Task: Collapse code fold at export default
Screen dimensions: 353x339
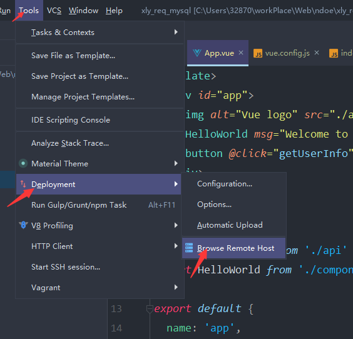Action: coord(150,309)
